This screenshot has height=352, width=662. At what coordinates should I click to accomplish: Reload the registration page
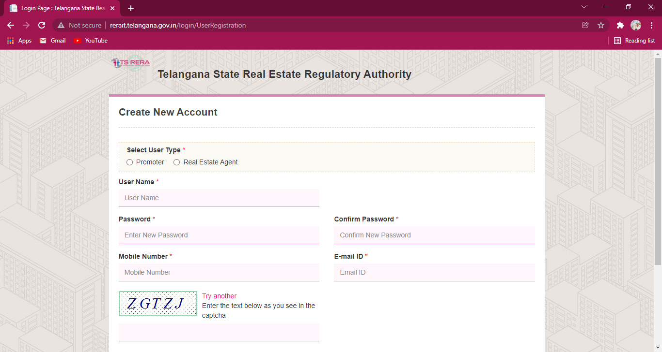[x=42, y=25]
